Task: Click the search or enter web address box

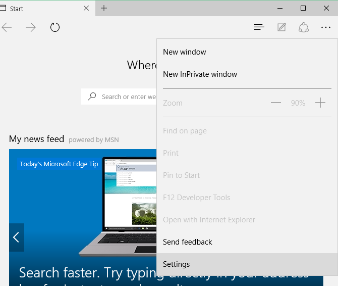Action: coord(119,97)
